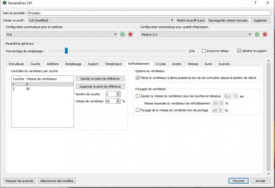
Task: Open the Medium-2.5 print quality dropdown
Action: [250, 34]
